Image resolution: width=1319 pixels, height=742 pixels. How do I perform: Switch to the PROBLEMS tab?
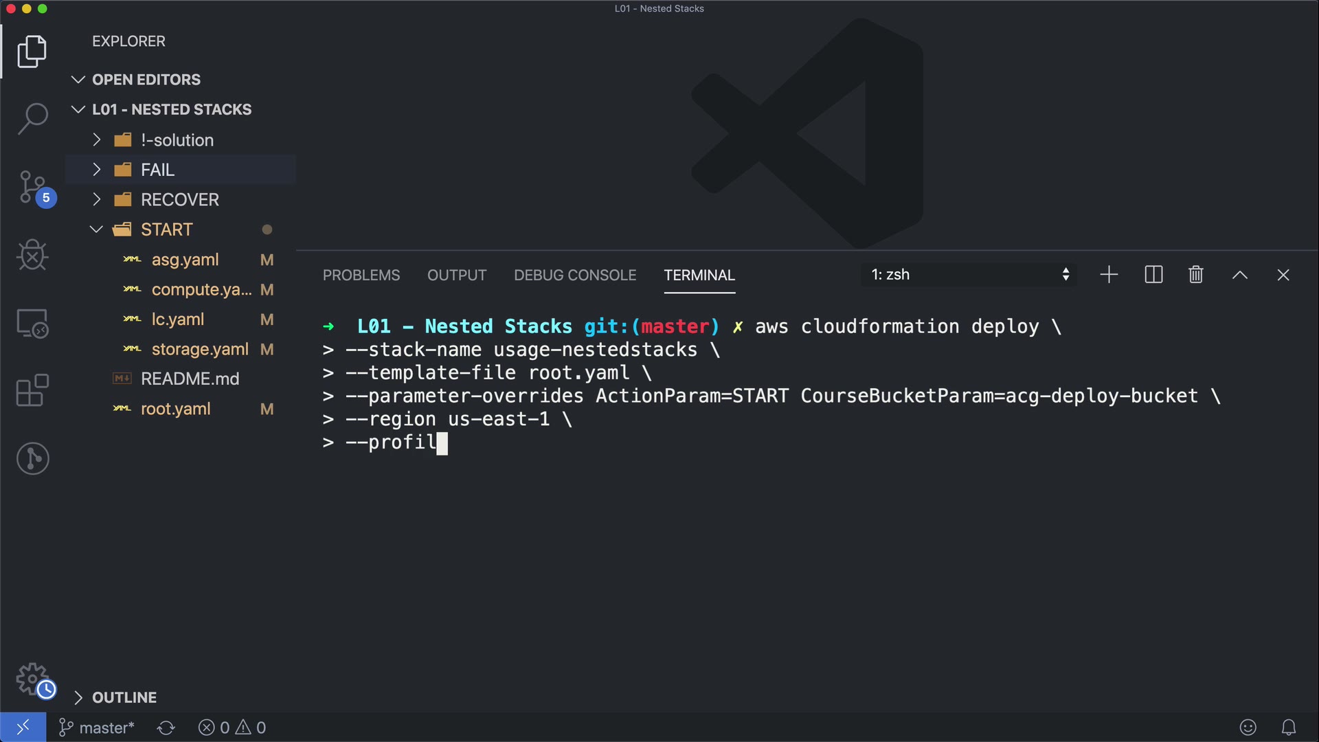tap(361, 275)
